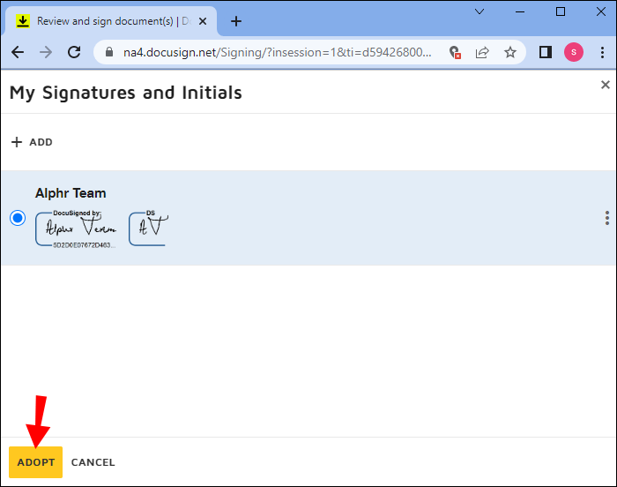Click the browser forward arrow

(46, 52)
